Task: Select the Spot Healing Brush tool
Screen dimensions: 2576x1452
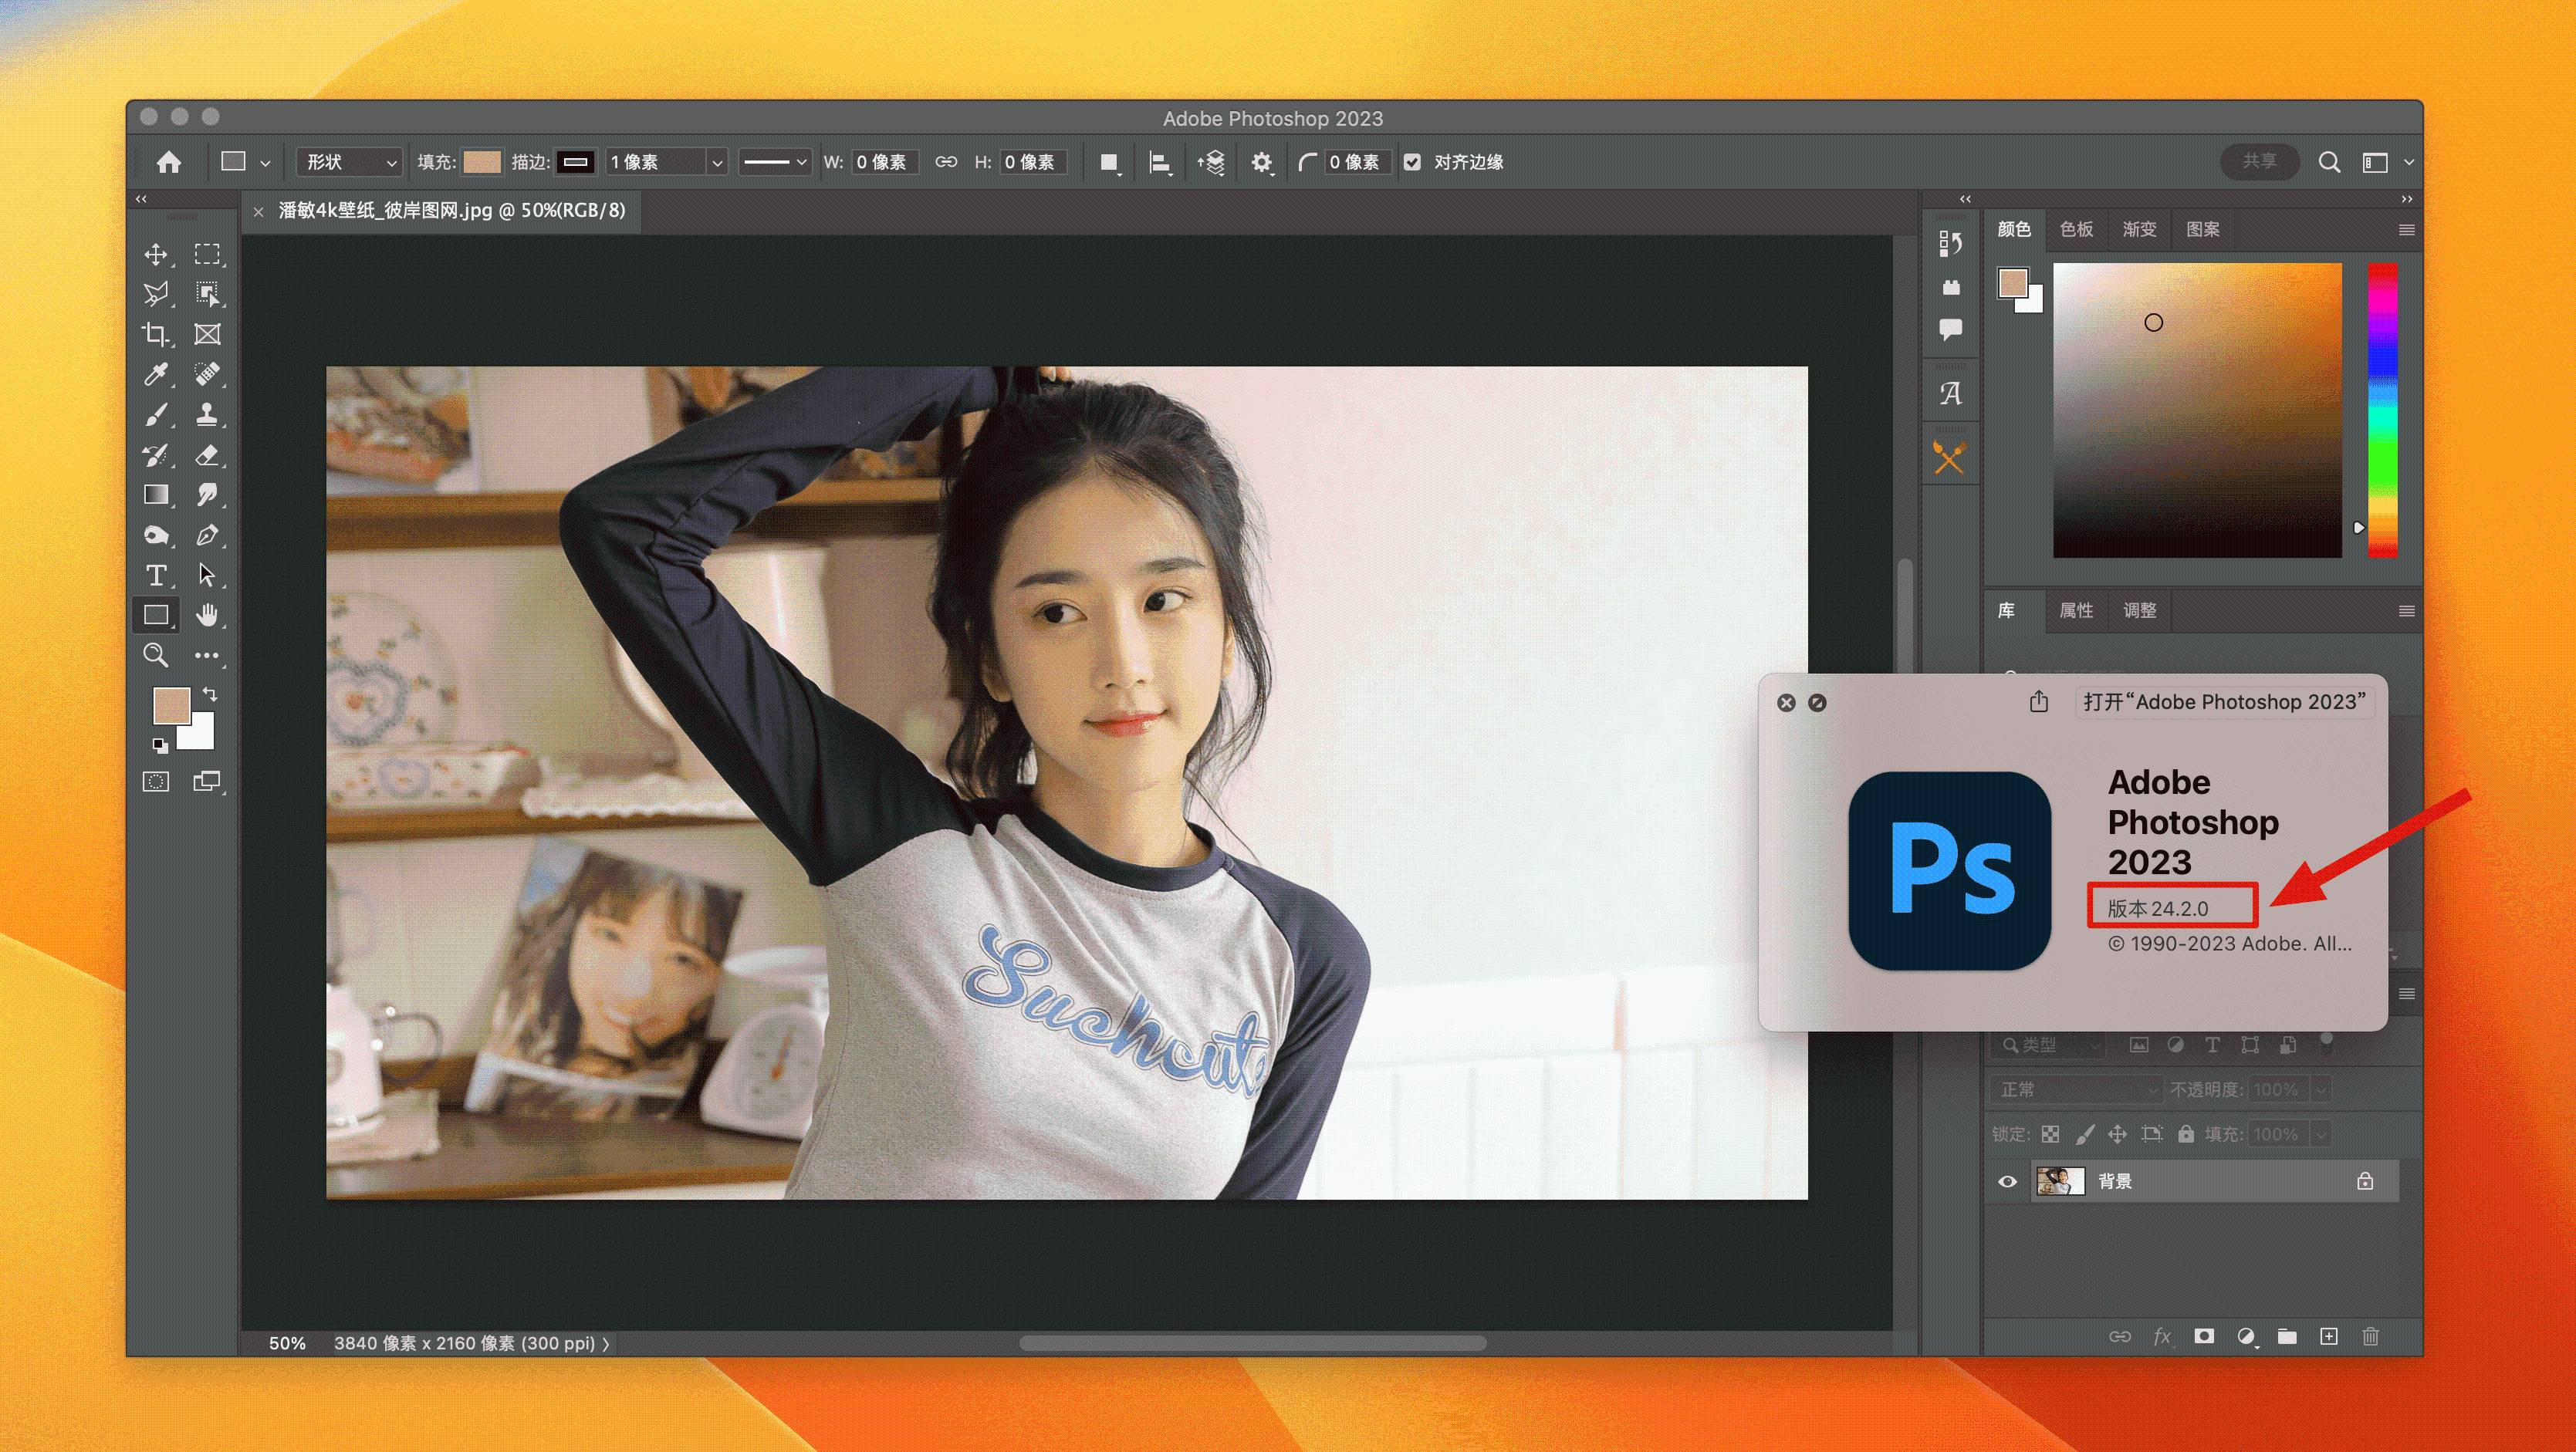Action: (207, 374)
